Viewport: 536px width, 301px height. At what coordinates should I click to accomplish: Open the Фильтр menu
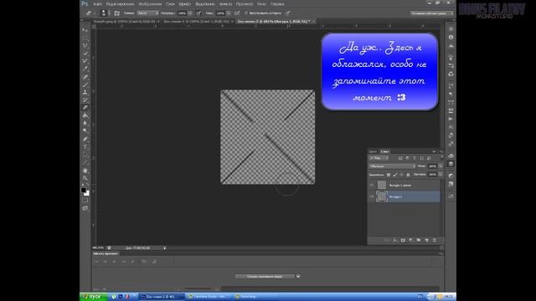(x=225, y=4)
